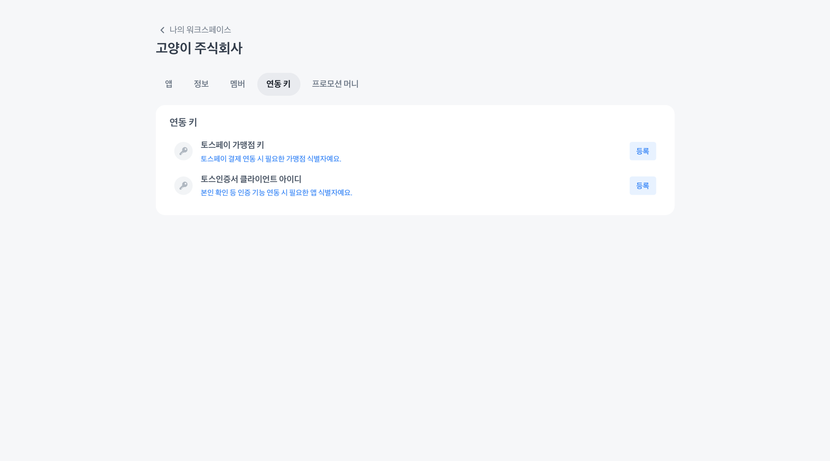Open the 프로모션 머니 tab
Image resolution: width=830 pixels, height=461 pixels.
click(335, 84)
